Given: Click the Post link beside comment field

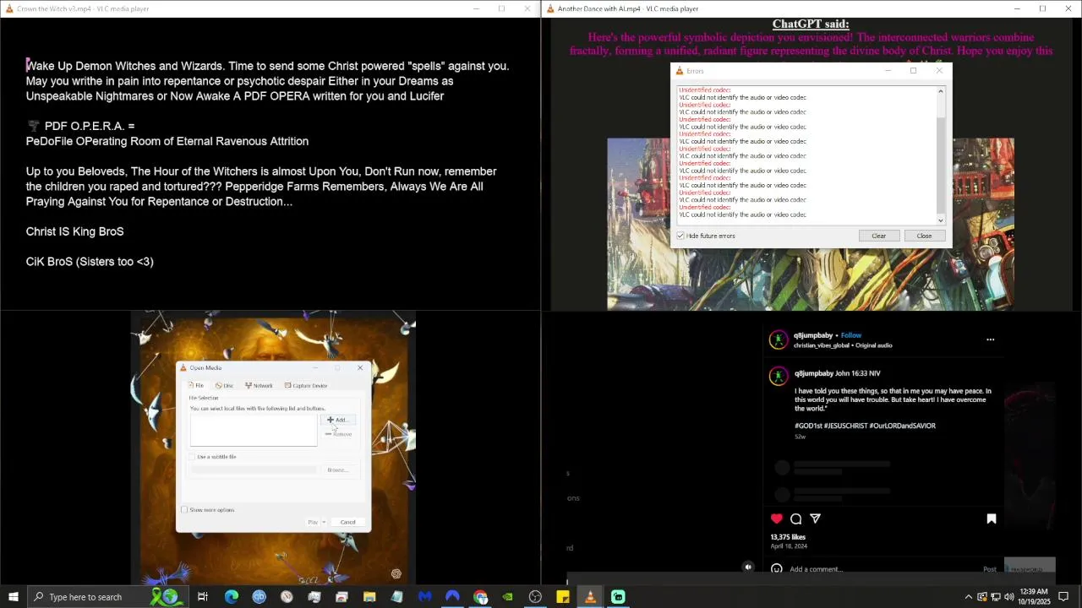Looking at the screenshot, I should (x=989, y=569).
